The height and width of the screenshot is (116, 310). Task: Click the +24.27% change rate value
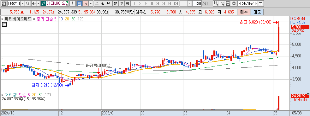point(48,12)
